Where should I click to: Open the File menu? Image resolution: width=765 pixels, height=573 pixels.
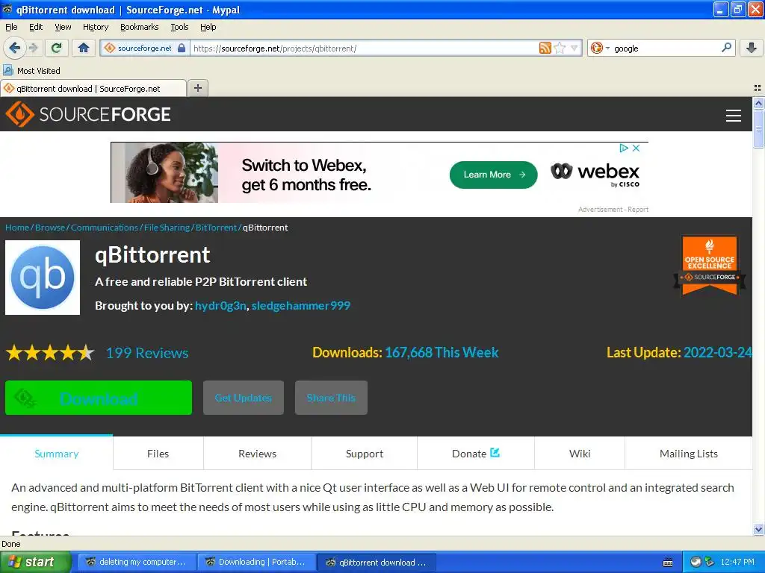point(11,27)
